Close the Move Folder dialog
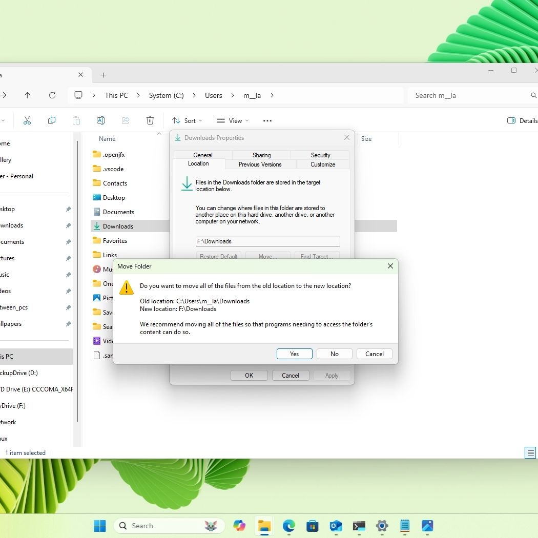The image size is (538, 538). click(390, 266)
